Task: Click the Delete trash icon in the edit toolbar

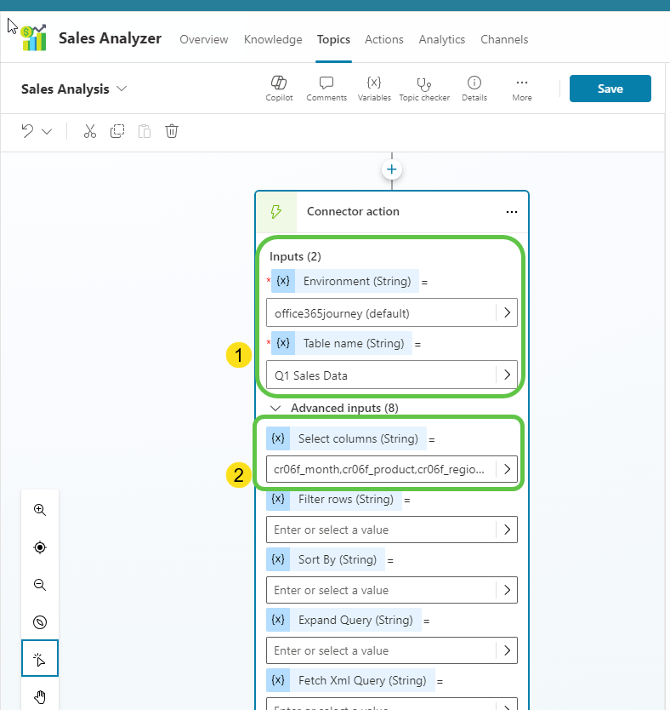Action: [x=172, y=131]
